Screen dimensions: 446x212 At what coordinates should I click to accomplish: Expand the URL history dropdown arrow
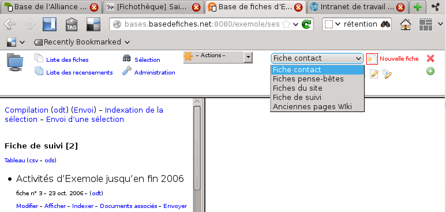pyautogui.click(x=295, y=24)
